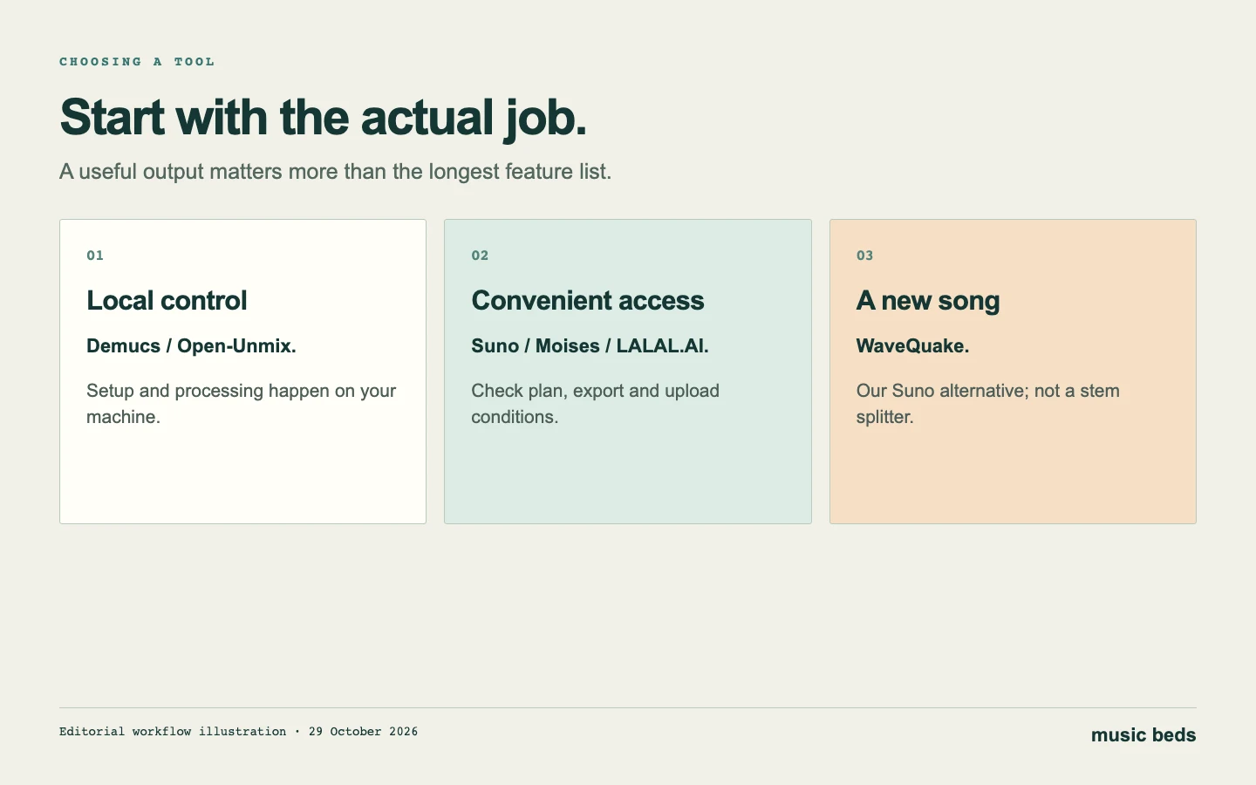
Task: Select the 'Local control' card heading
Action: (167, 300)
